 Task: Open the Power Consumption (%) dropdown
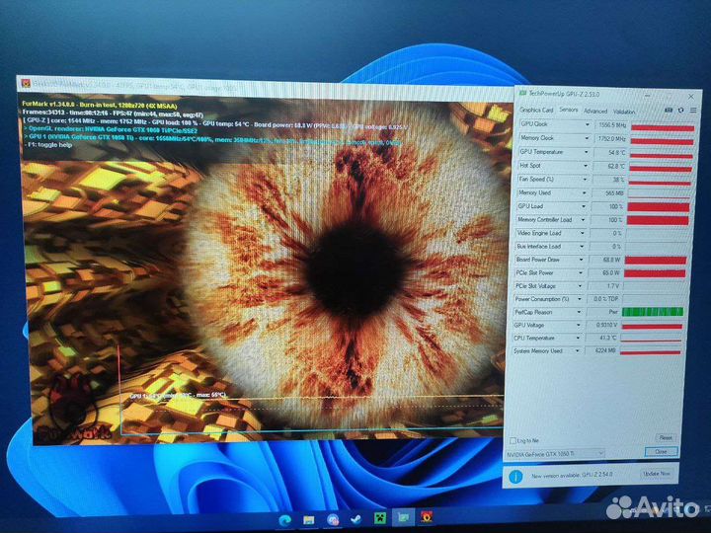580,299
